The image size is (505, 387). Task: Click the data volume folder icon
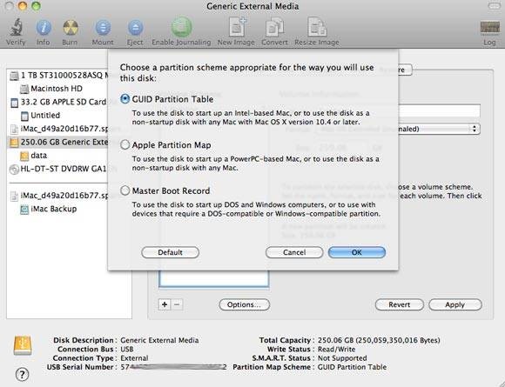tap(24, 156)
